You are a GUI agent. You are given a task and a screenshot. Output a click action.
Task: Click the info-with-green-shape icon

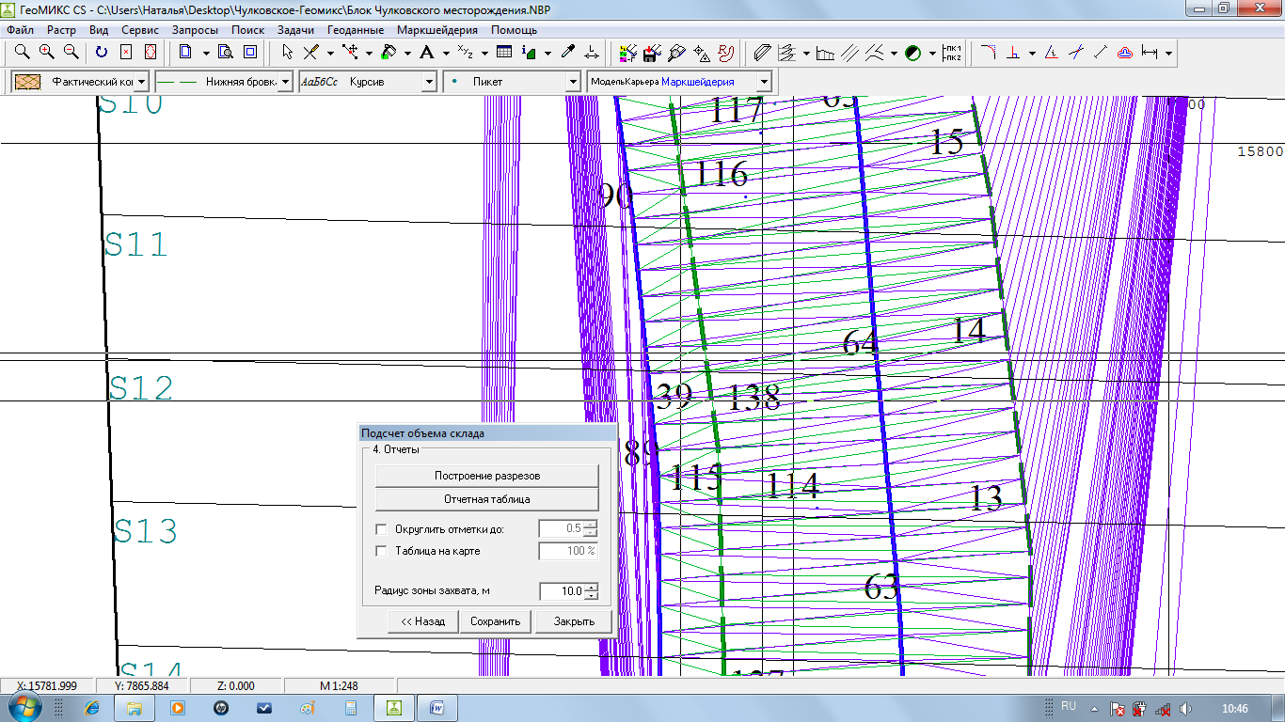(529, 53)
